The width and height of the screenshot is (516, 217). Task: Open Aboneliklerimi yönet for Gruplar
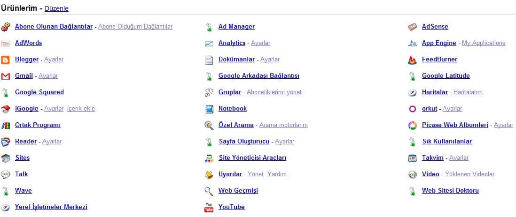(274, 92)
